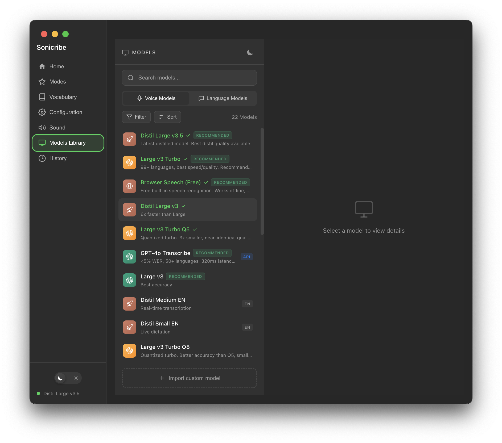Switch to light mode with the sidebar sun icon

(x=76, y=378)
